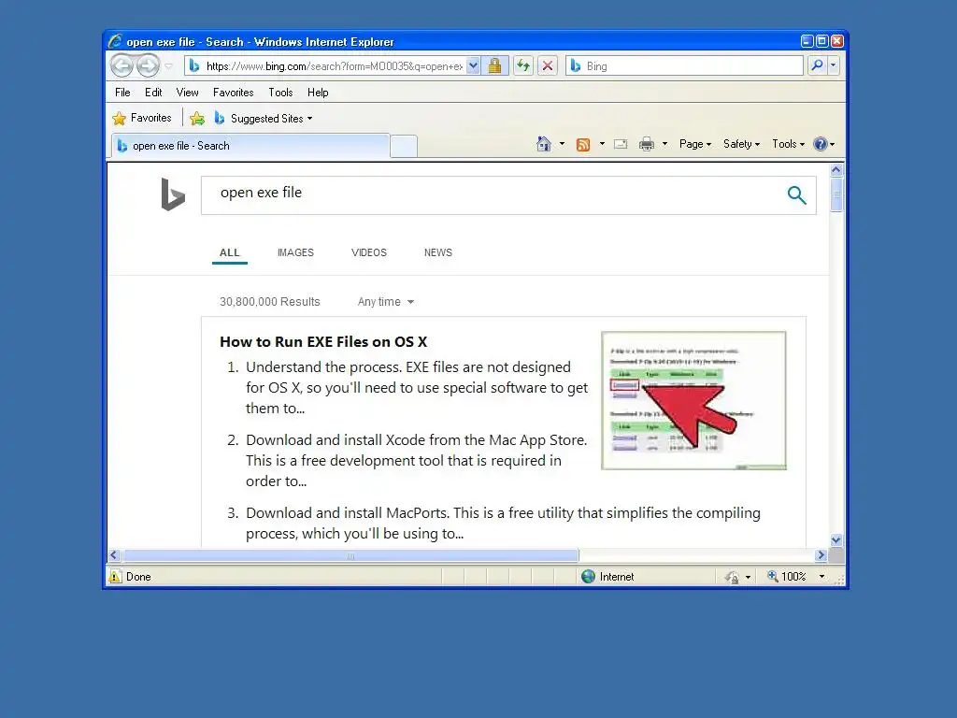Open the 'Any time' filter dropdown
The image size is (957, 718).
tap(386, 302)
